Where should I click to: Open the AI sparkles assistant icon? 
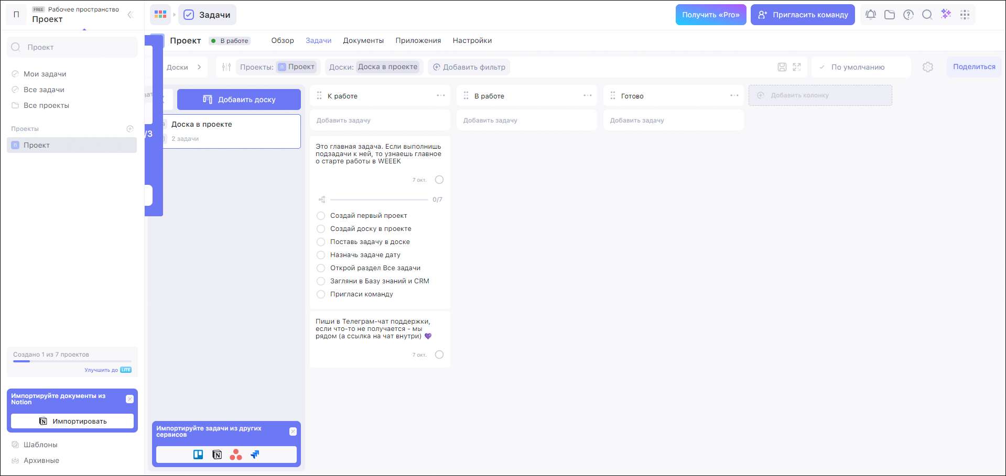click(x=946, y=14)
